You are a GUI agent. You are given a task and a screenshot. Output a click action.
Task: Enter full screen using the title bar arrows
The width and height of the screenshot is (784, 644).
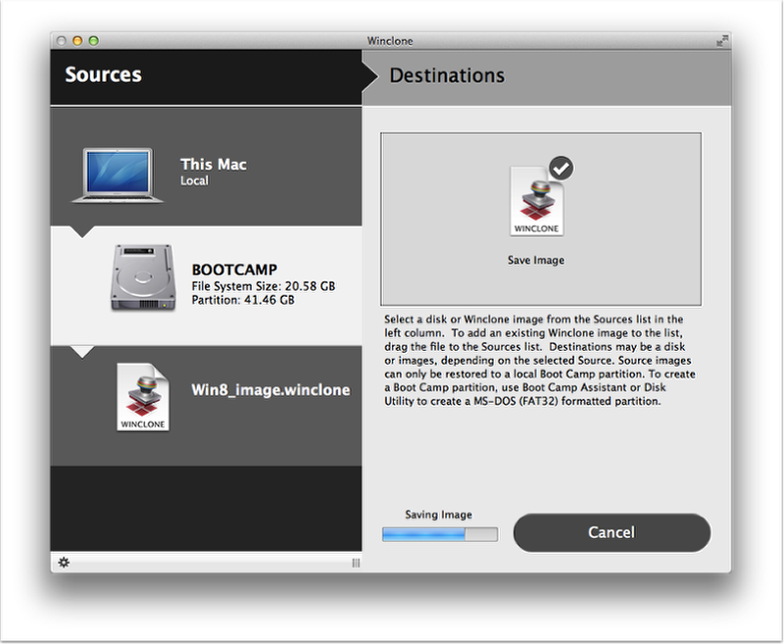click(x=722, y=41)
